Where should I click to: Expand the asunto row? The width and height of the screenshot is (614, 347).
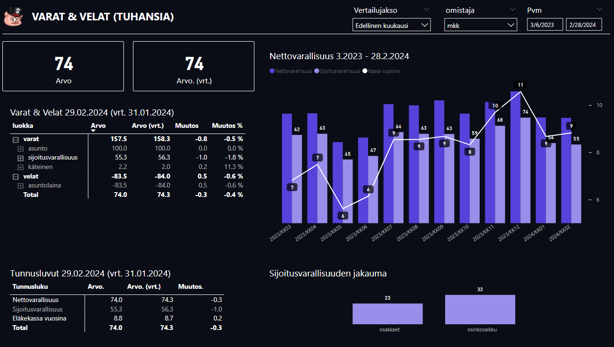(x=20, y=149)
